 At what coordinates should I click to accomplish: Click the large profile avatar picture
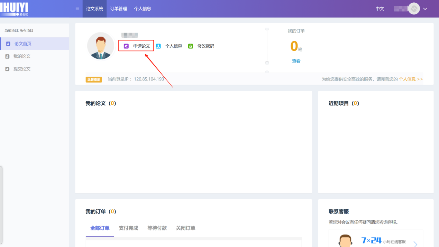click(101, 46)
